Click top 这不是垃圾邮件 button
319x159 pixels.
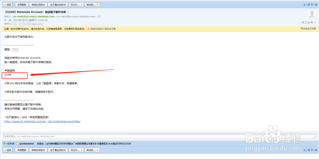tap(58, 4)
